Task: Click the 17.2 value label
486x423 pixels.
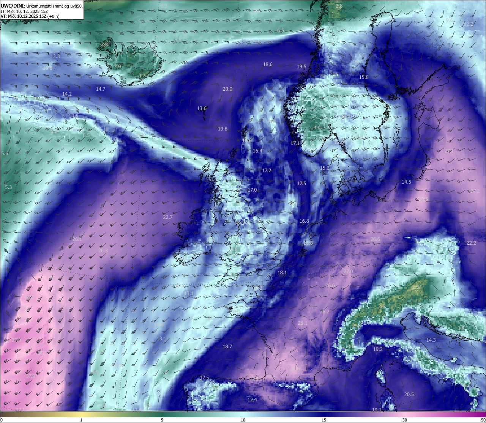Action: click(x=267, y=171)
